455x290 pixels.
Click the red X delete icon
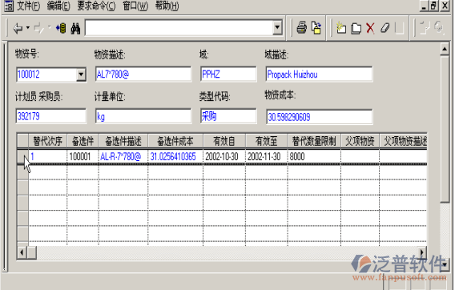(370, 29)
